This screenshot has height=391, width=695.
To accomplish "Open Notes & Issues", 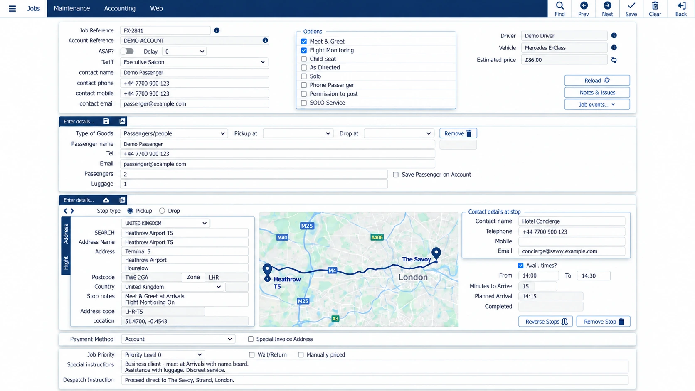I will (597, 92).
